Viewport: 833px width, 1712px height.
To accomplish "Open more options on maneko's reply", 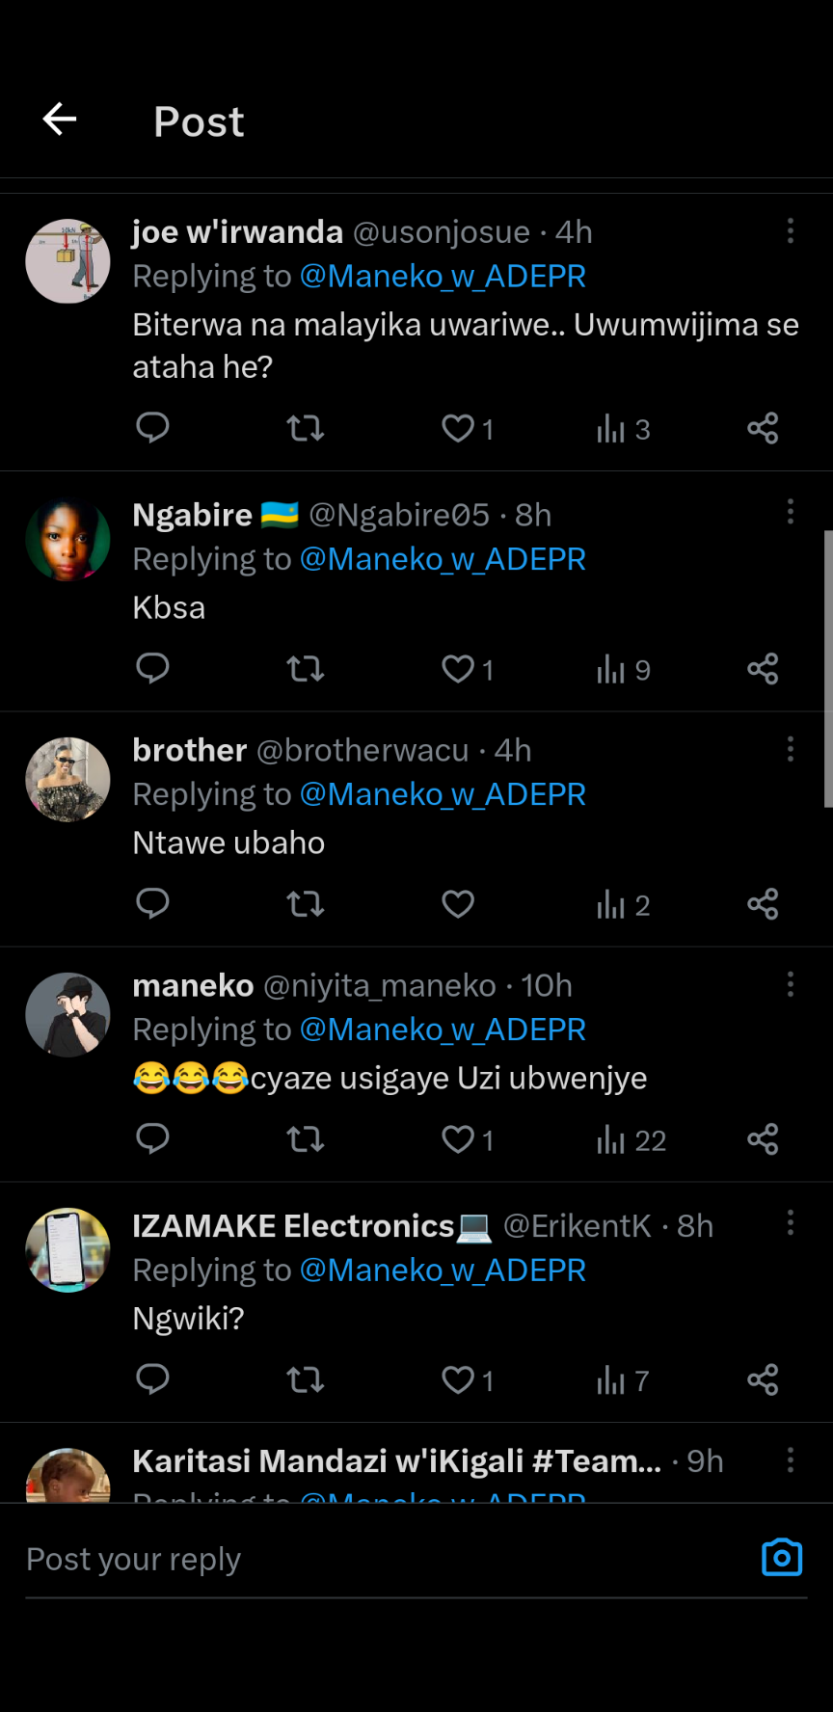I will click(x=791, y=984).
